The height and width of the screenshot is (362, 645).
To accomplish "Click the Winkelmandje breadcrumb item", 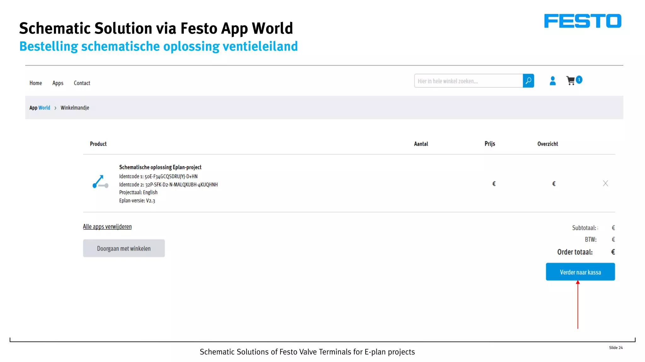I will [75, 108].
